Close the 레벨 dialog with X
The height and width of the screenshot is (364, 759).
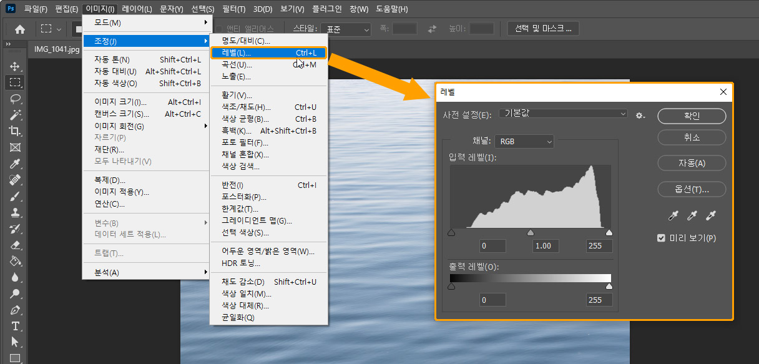[x=723, y=92]
